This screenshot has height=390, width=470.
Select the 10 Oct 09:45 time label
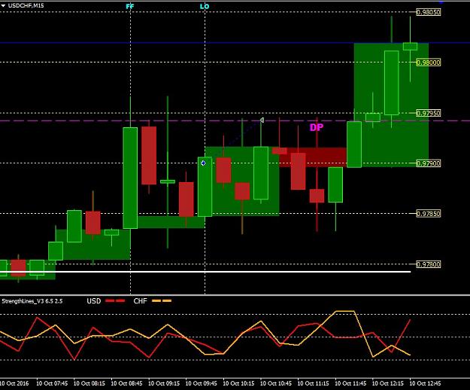pyautogui.click(x=201, y=383)
